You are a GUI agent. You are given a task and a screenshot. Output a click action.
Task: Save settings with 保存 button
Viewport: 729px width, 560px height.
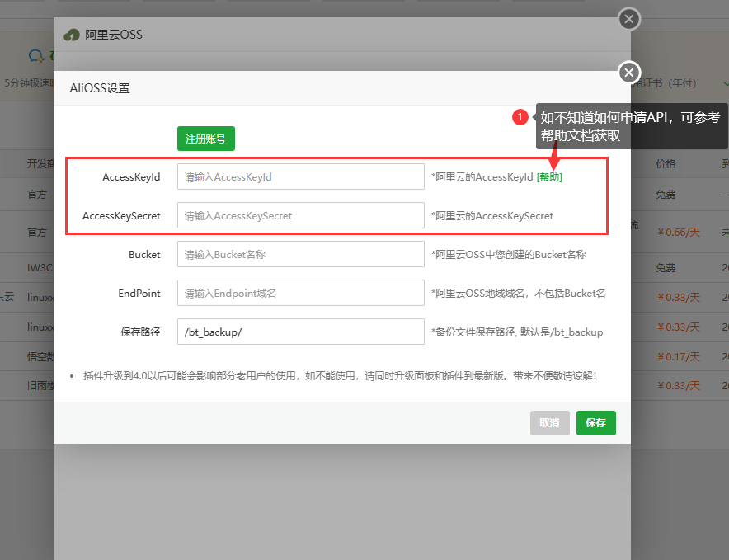596,423
